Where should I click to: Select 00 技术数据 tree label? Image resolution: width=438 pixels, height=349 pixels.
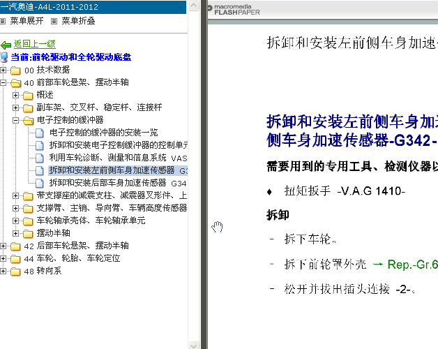[47, 70]
